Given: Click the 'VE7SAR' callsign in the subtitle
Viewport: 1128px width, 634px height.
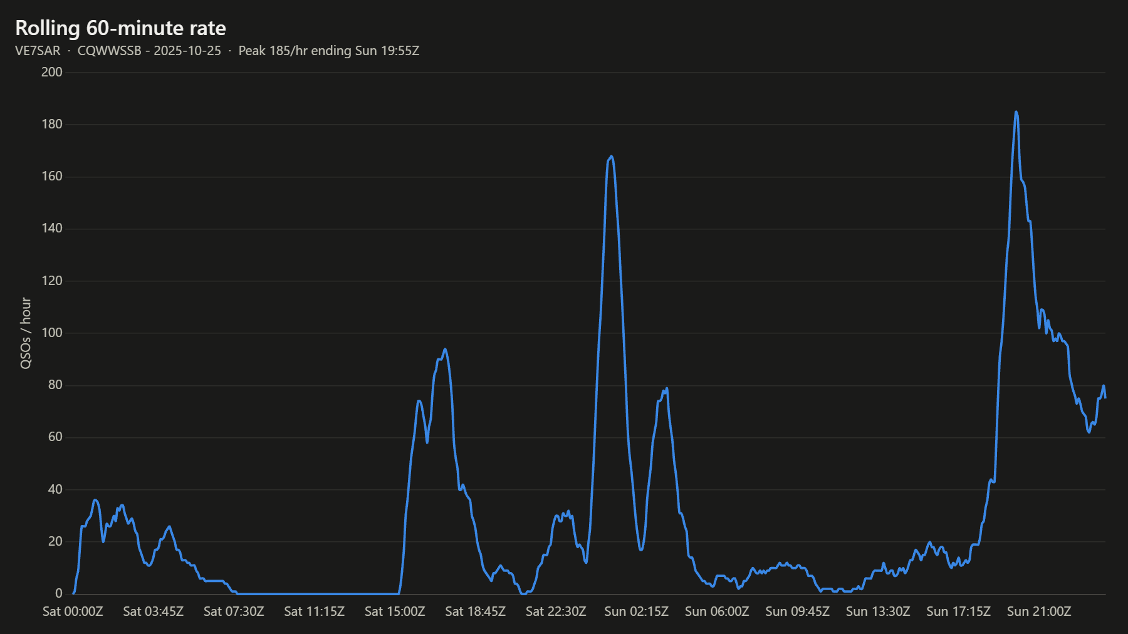Looking at the screenshot, I should pyautogui.click(x=38, y=51).
